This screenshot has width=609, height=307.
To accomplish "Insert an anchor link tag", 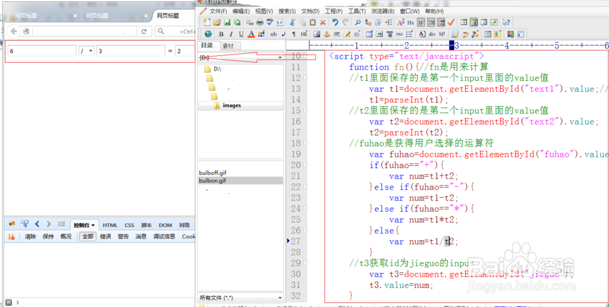I will point(326,34).
